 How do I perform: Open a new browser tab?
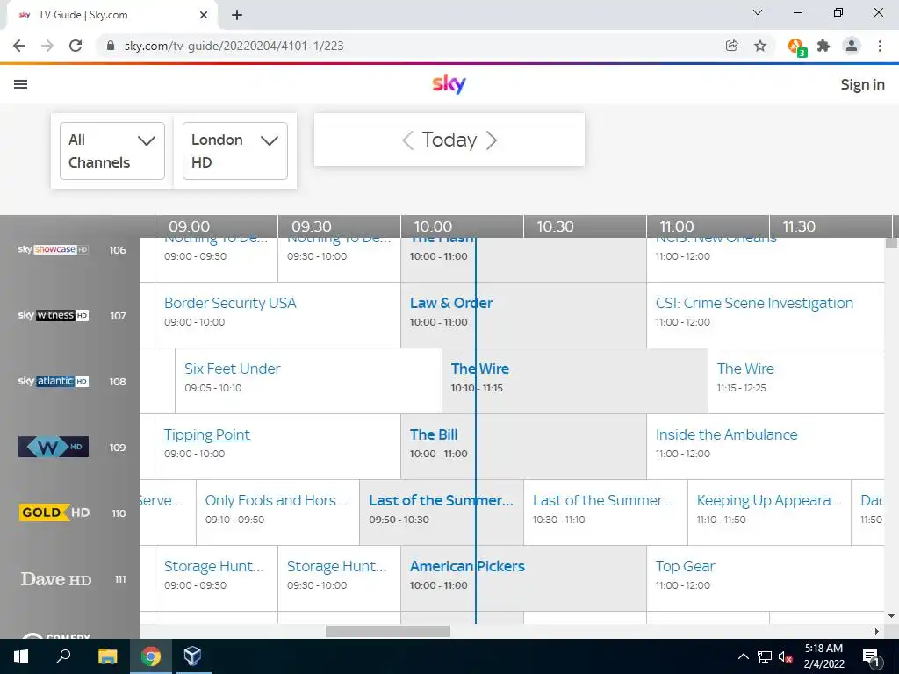[237, 15]
